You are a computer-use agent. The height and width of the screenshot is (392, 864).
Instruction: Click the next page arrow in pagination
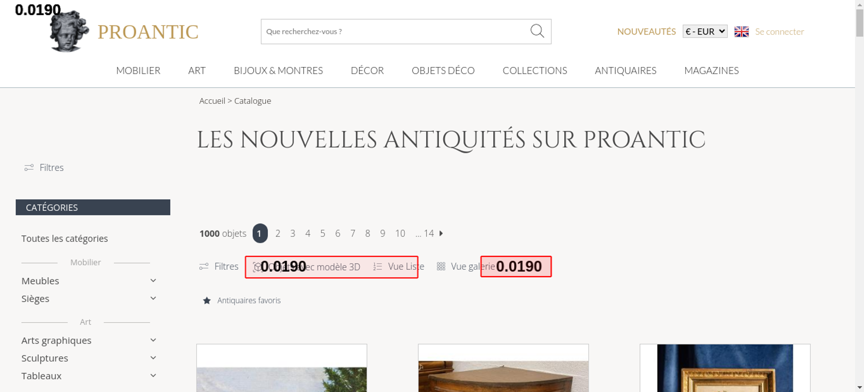[x=441, y=233]
